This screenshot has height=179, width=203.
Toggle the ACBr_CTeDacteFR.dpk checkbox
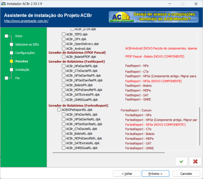[64, 71]
